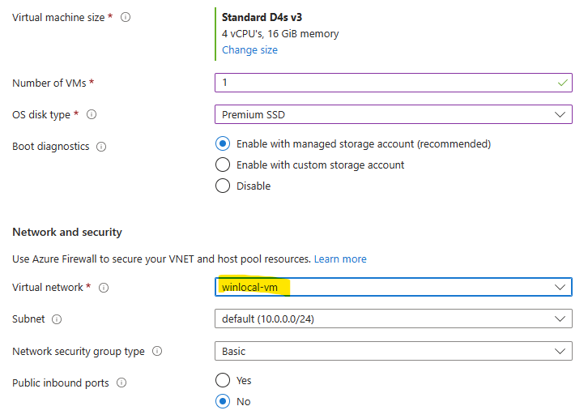The height and width of the screenshot is (419, 588).
Task: Open the Virtual network winlocal-vm dropdown
Action: (x=394, y=287)
